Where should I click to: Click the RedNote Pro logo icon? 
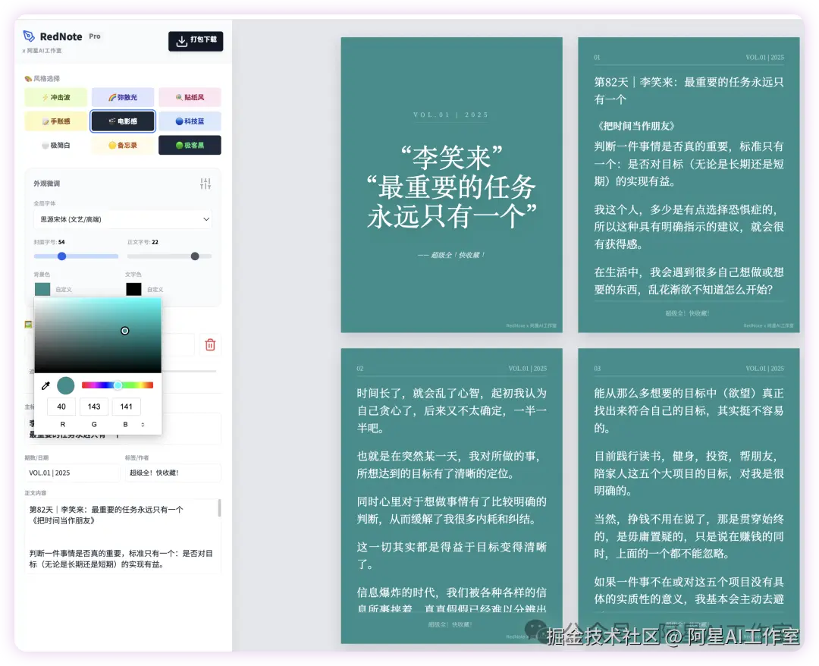pyautogui.click(x=27, y=36)
